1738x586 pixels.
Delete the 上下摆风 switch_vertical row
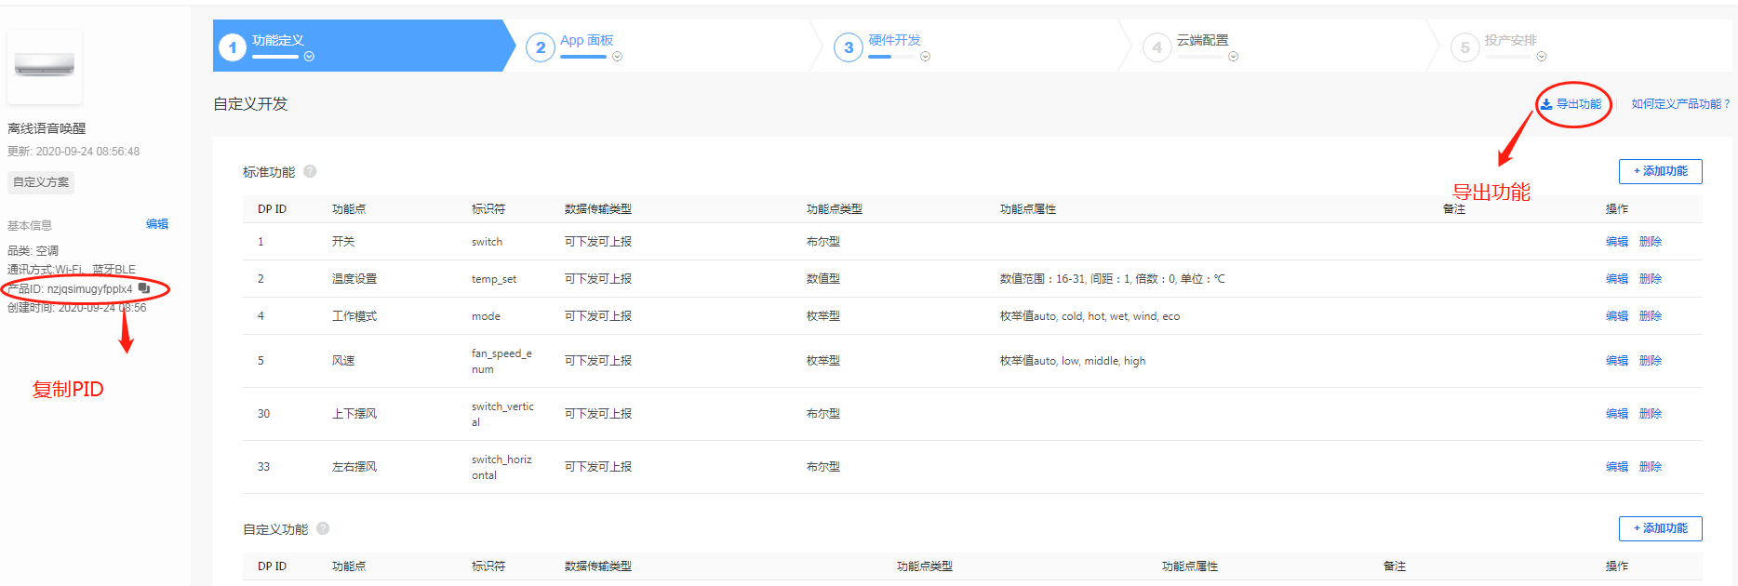point(1651,414)
